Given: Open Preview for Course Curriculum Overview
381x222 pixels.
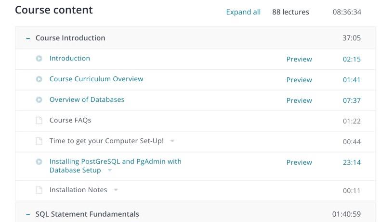Looking at the screenshot, I should point(299,80).
